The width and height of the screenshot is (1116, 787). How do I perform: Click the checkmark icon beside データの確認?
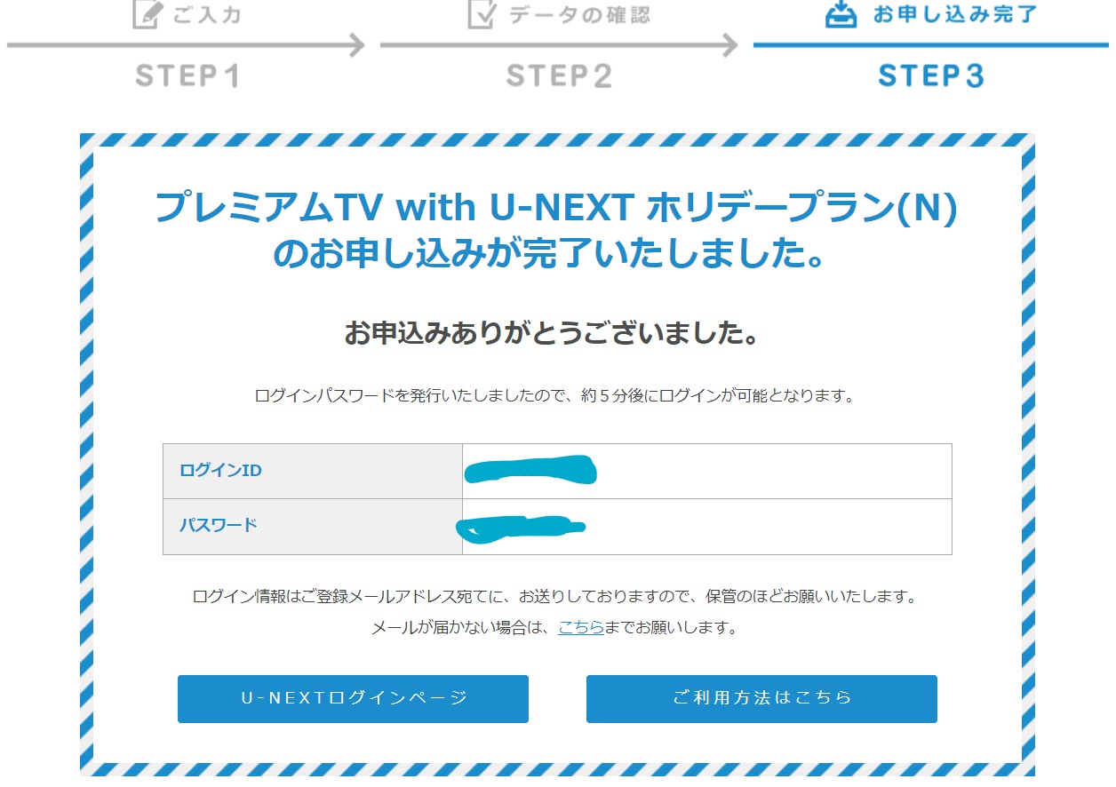[x=481, y=13]
